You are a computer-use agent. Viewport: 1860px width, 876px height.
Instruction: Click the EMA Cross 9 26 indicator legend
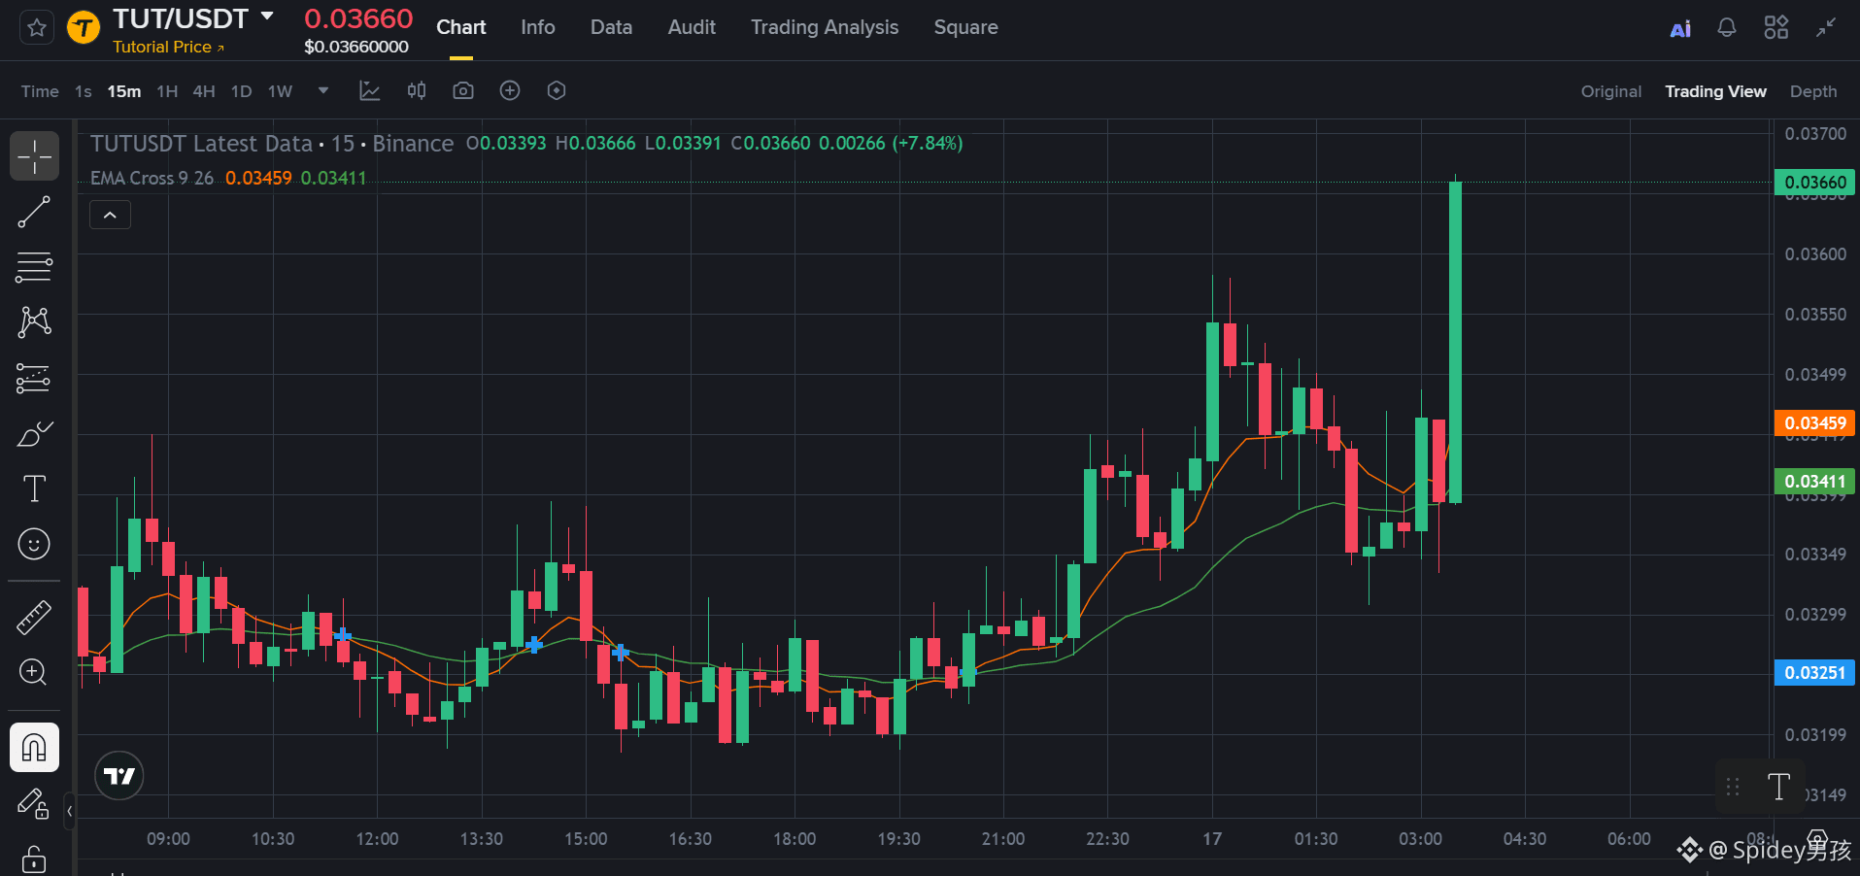(x=152, y=178)
